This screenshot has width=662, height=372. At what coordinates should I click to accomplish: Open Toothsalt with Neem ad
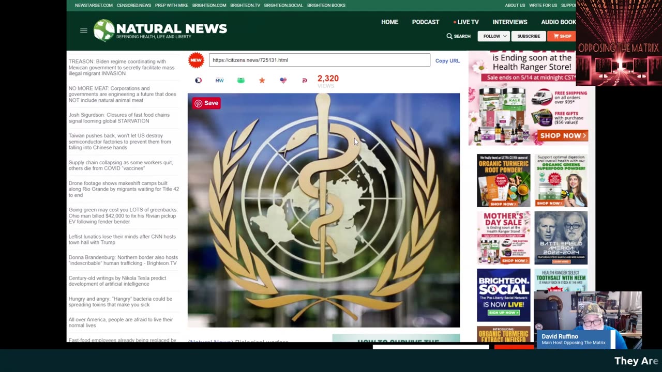pos(561,280)
